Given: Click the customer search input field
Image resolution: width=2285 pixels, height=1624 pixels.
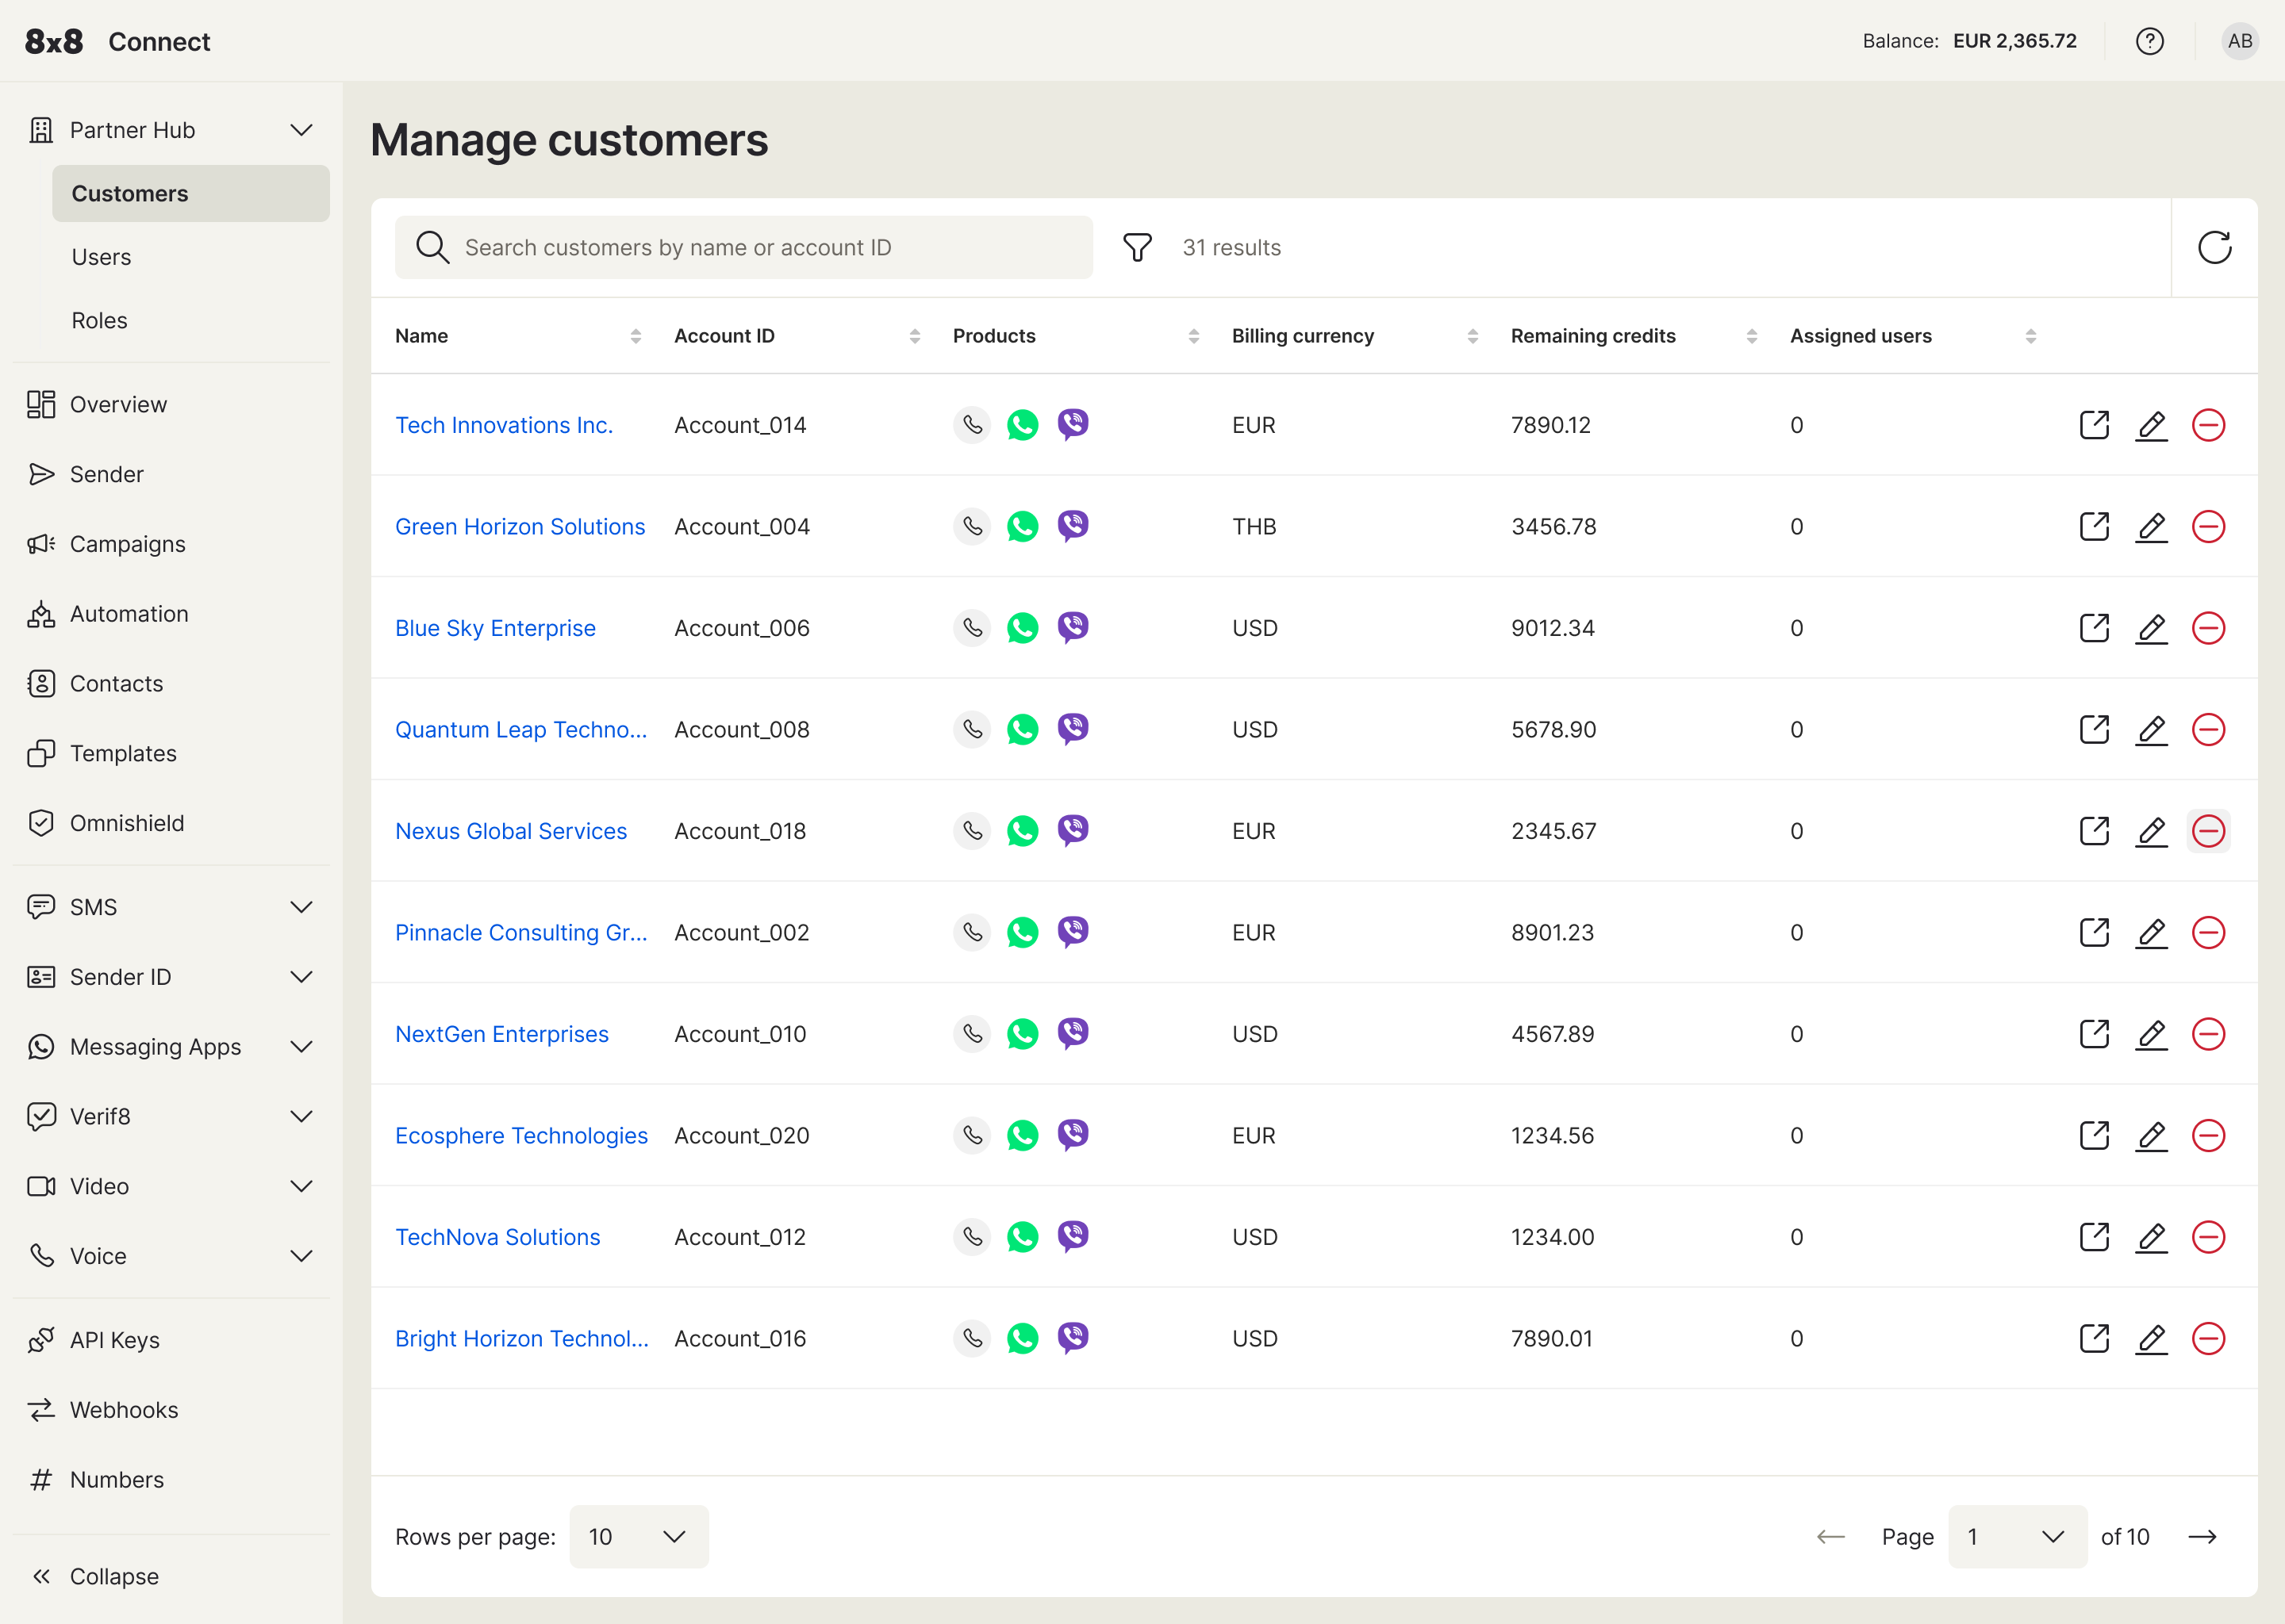Looking at the screenshot, I should [744, 247].
